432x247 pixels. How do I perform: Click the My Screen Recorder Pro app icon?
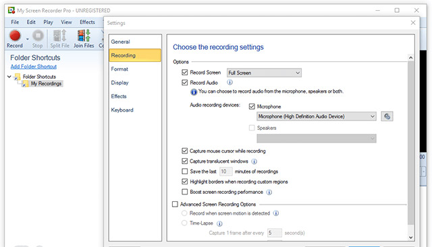pyautogui.click(x=11, y=11)
